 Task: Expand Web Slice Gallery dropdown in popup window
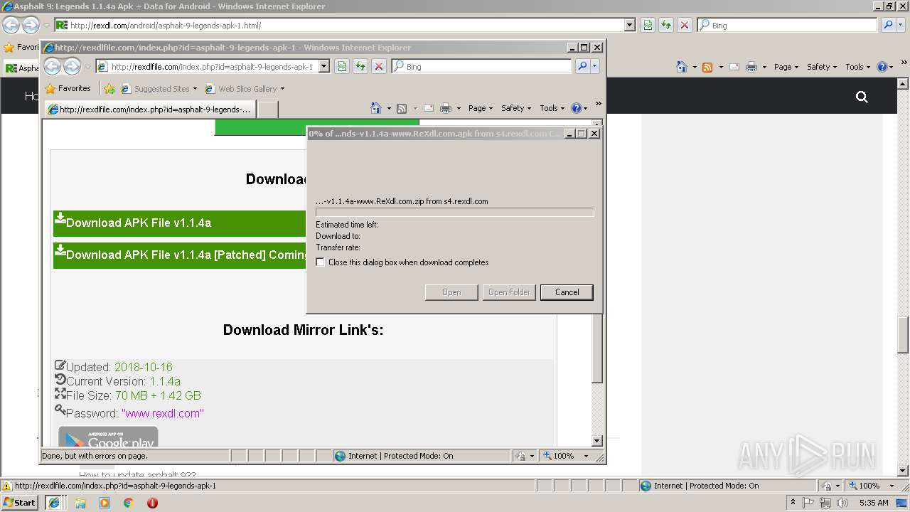pyautogui.click(x=282, y=89)
